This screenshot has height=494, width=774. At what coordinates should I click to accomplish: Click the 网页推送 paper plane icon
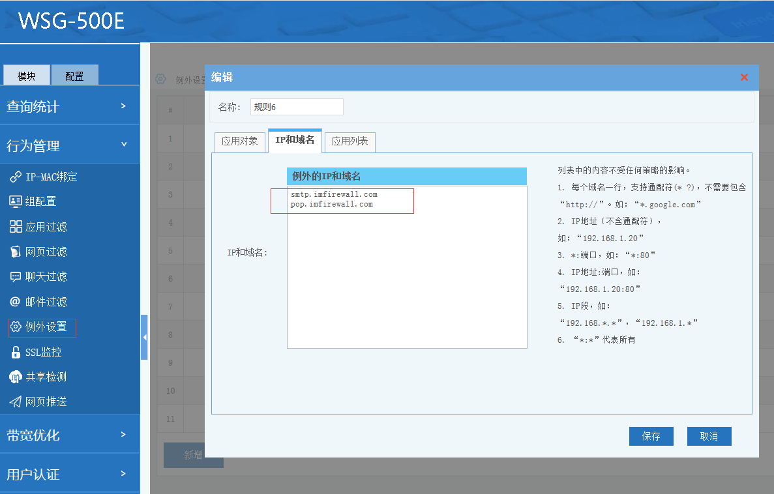pyautogui.click(x=16, y=401)
